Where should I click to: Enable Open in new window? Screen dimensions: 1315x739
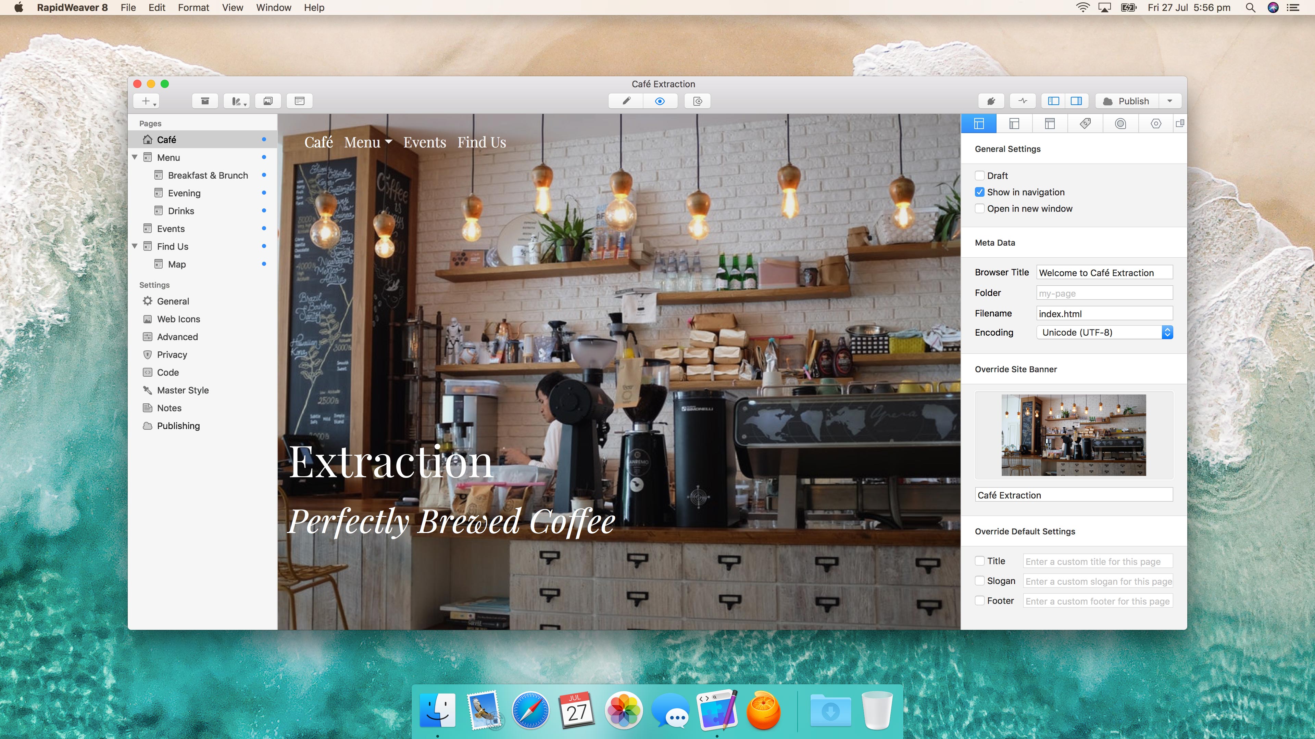tap(980, 209)
